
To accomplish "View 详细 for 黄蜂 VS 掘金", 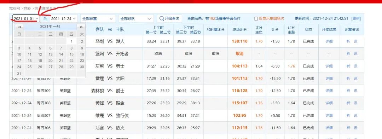I will (329, 103).
